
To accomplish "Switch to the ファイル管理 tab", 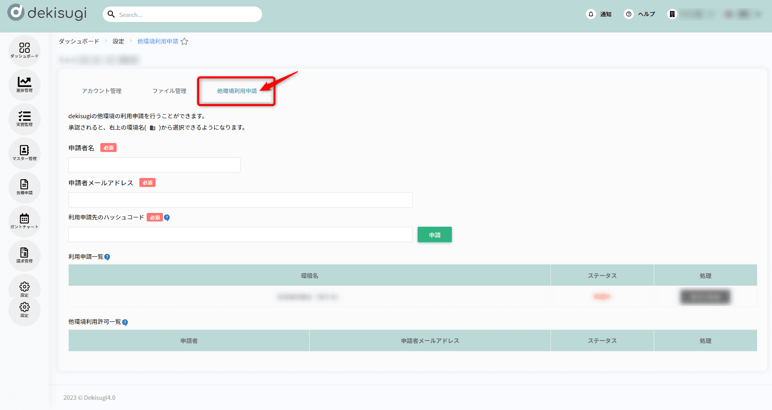I will [169, 91].
